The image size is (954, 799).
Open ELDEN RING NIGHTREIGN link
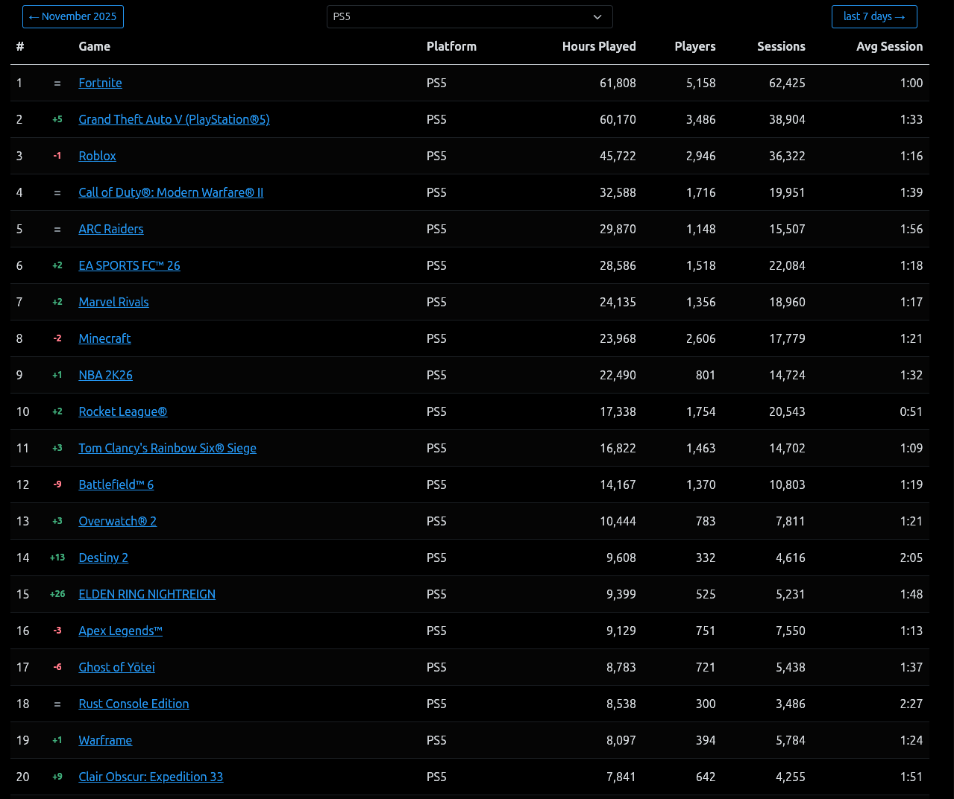click(147, 594)
